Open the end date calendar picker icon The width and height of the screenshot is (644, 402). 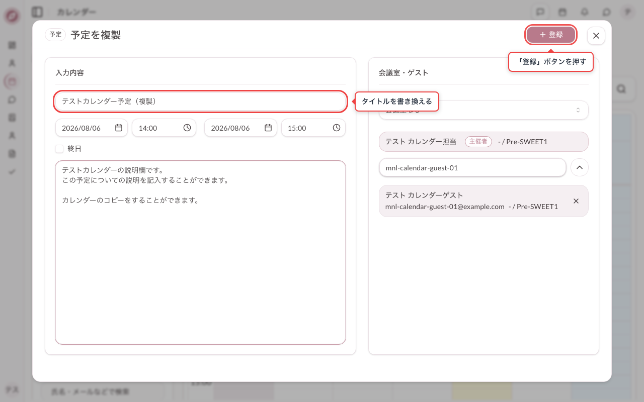pyautogui.click(x=268, y=128)
